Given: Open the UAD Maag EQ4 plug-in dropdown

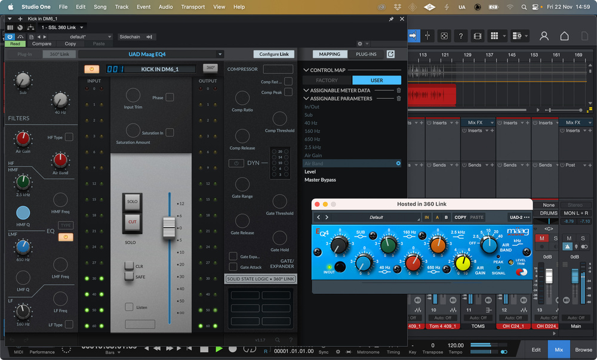Looking at the screenshot, I should tap(150, 54).
